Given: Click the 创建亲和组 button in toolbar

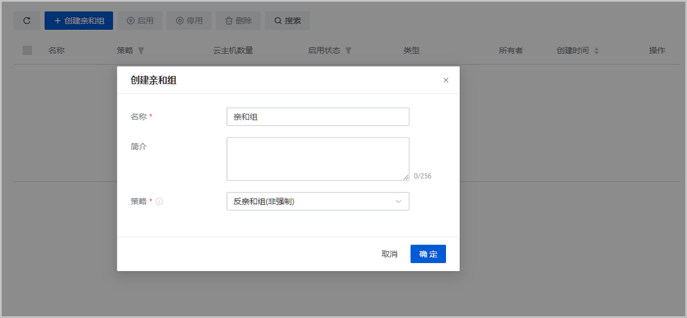Looking at the screenshot, I should [79, 21].
